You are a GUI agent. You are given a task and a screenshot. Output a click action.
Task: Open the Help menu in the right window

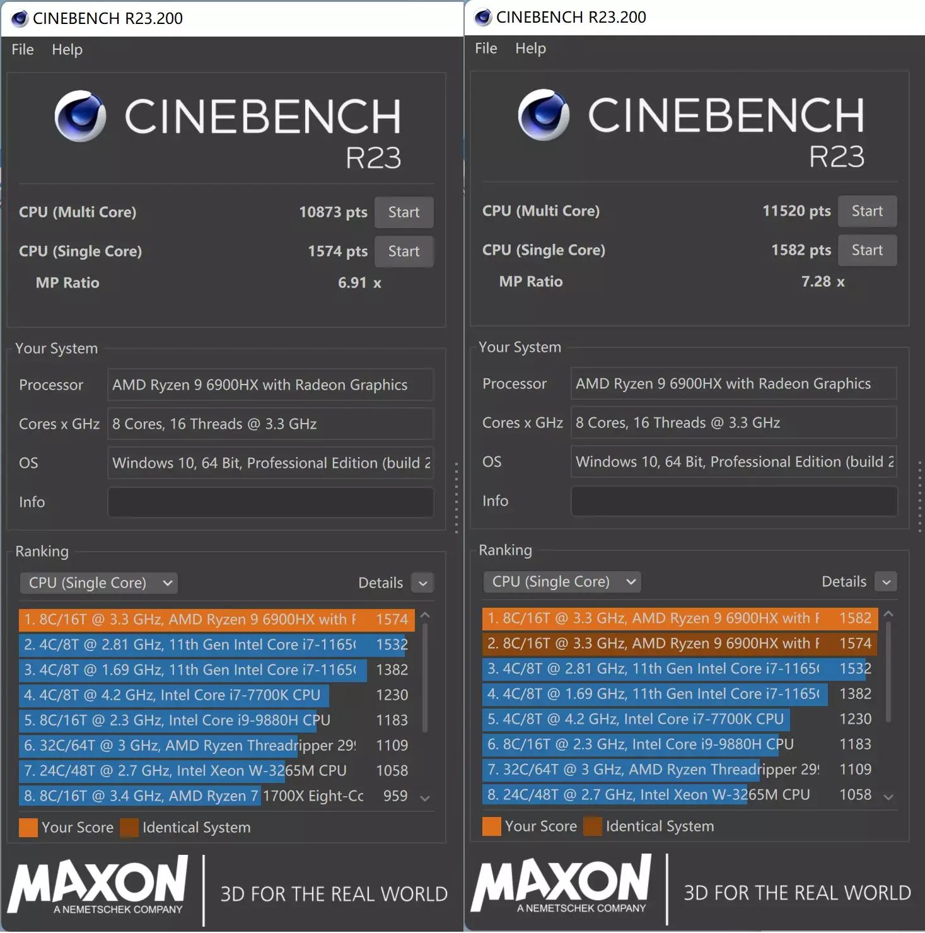(x=530, y=48)
